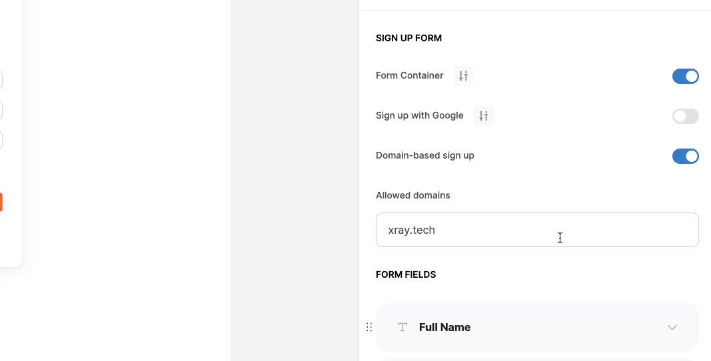Click the Form Container label text
Screen dimensions: 711x361
[409, 76]
